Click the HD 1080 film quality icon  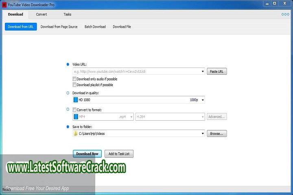tap(76, 100)
